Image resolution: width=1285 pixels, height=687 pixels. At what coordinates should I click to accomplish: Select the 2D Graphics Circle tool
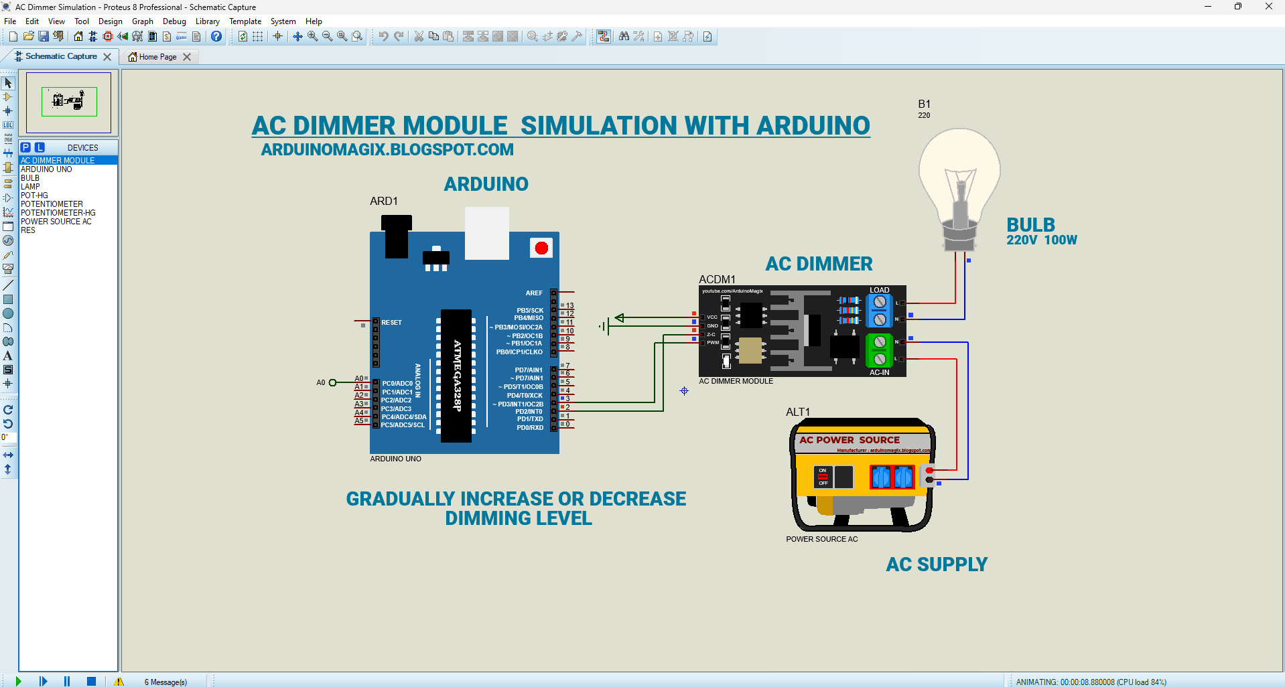[x=8, y=313]
